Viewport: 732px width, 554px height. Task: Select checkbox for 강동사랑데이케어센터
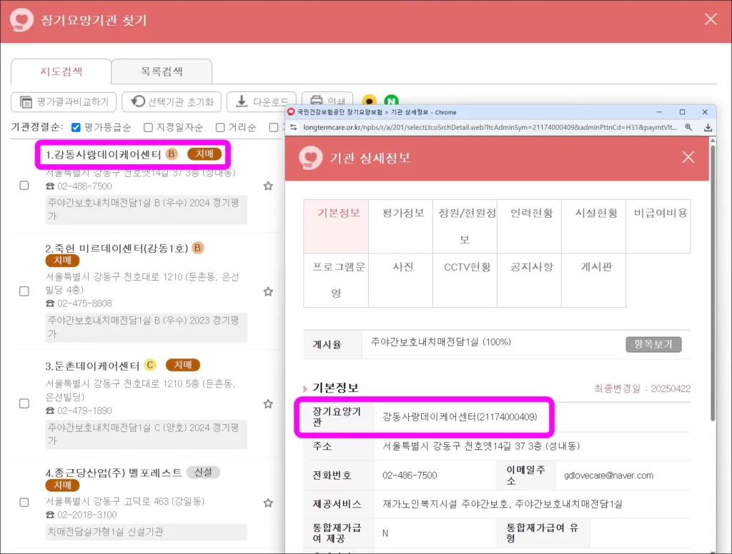click(x=24, y=186)
